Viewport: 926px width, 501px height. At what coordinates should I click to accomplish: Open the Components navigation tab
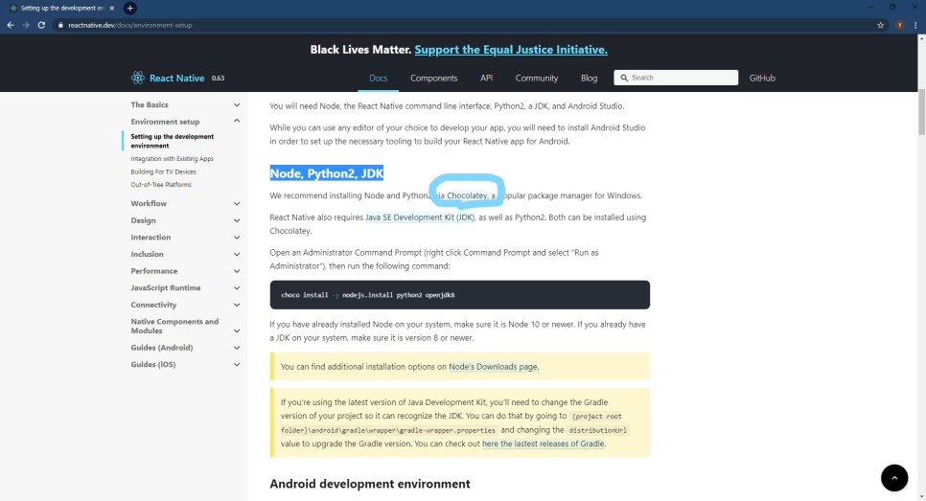point(433,78)
